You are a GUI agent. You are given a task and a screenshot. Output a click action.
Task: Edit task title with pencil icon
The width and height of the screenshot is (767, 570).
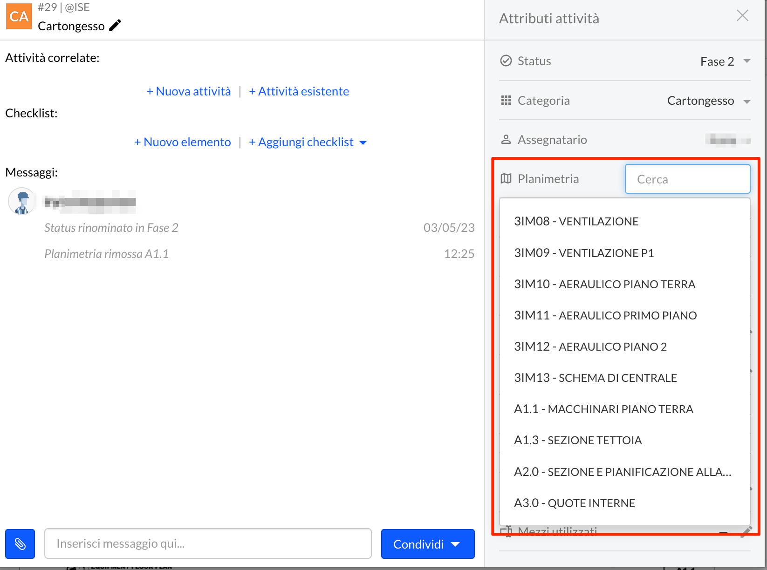tap(115, 26)
